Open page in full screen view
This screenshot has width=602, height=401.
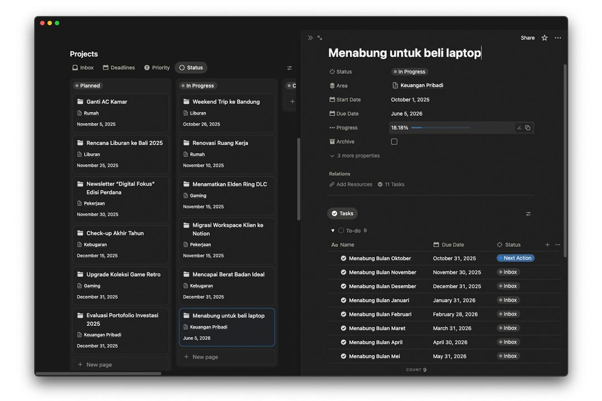[x=320, y=38]
